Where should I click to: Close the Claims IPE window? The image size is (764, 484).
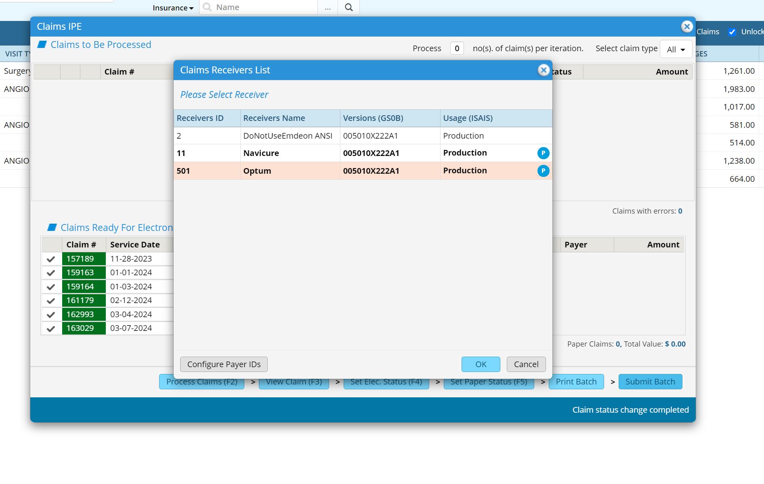coord(686,27)
